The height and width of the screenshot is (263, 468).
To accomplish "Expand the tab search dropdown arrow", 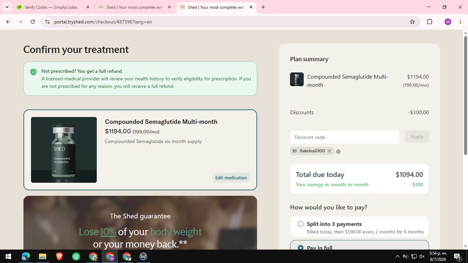I will pos(7,7).
